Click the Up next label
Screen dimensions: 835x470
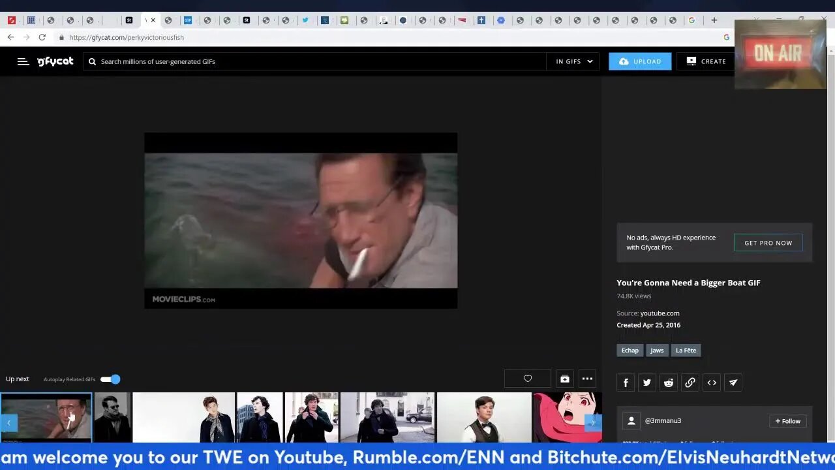tap(18, 379)
